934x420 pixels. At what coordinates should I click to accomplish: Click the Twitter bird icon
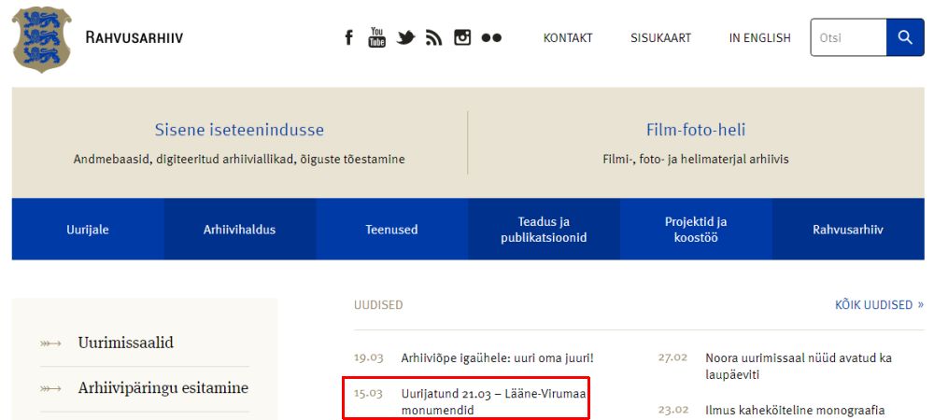click(x=405, y=38)
